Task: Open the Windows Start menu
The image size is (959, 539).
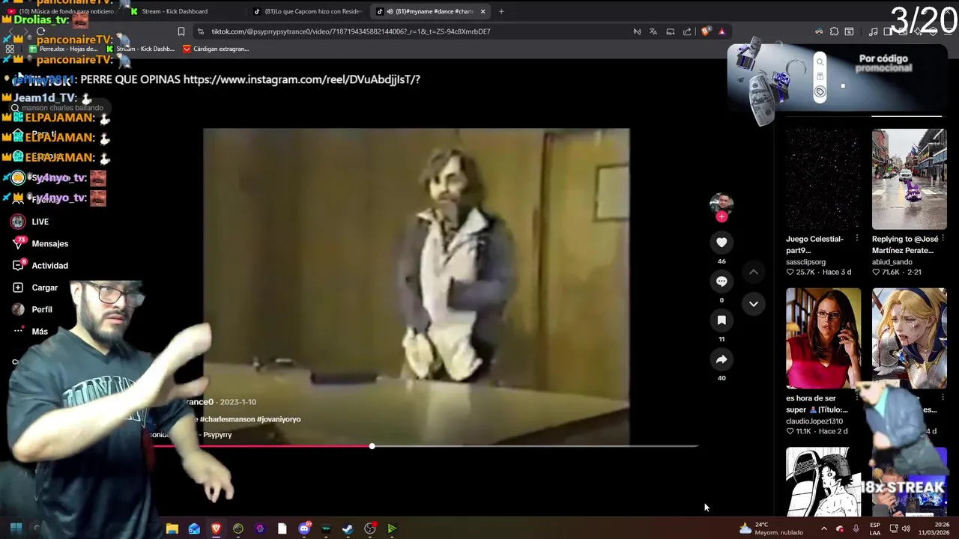Action: click(16, 529)
